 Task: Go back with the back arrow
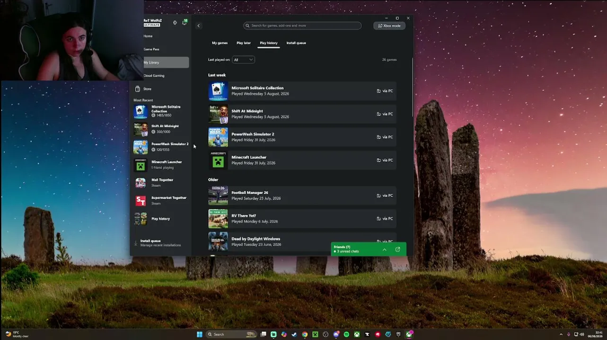[x=199, y=25]
